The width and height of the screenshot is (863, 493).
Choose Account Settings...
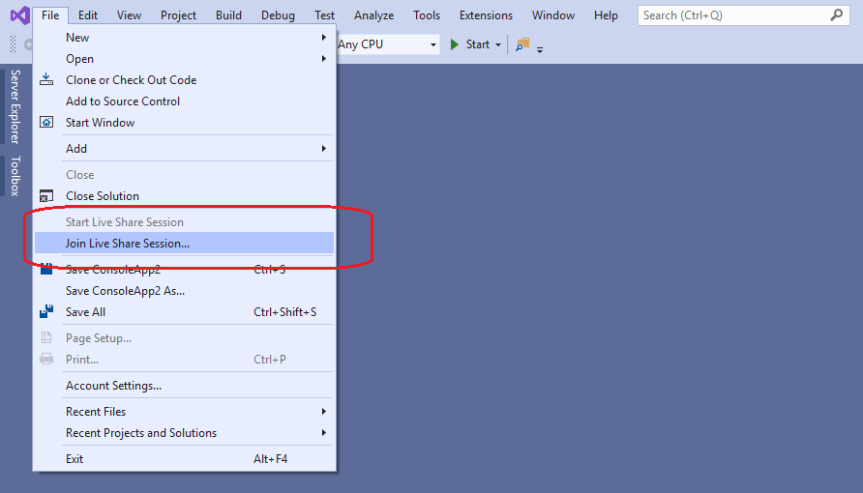(x=185, y=386)
